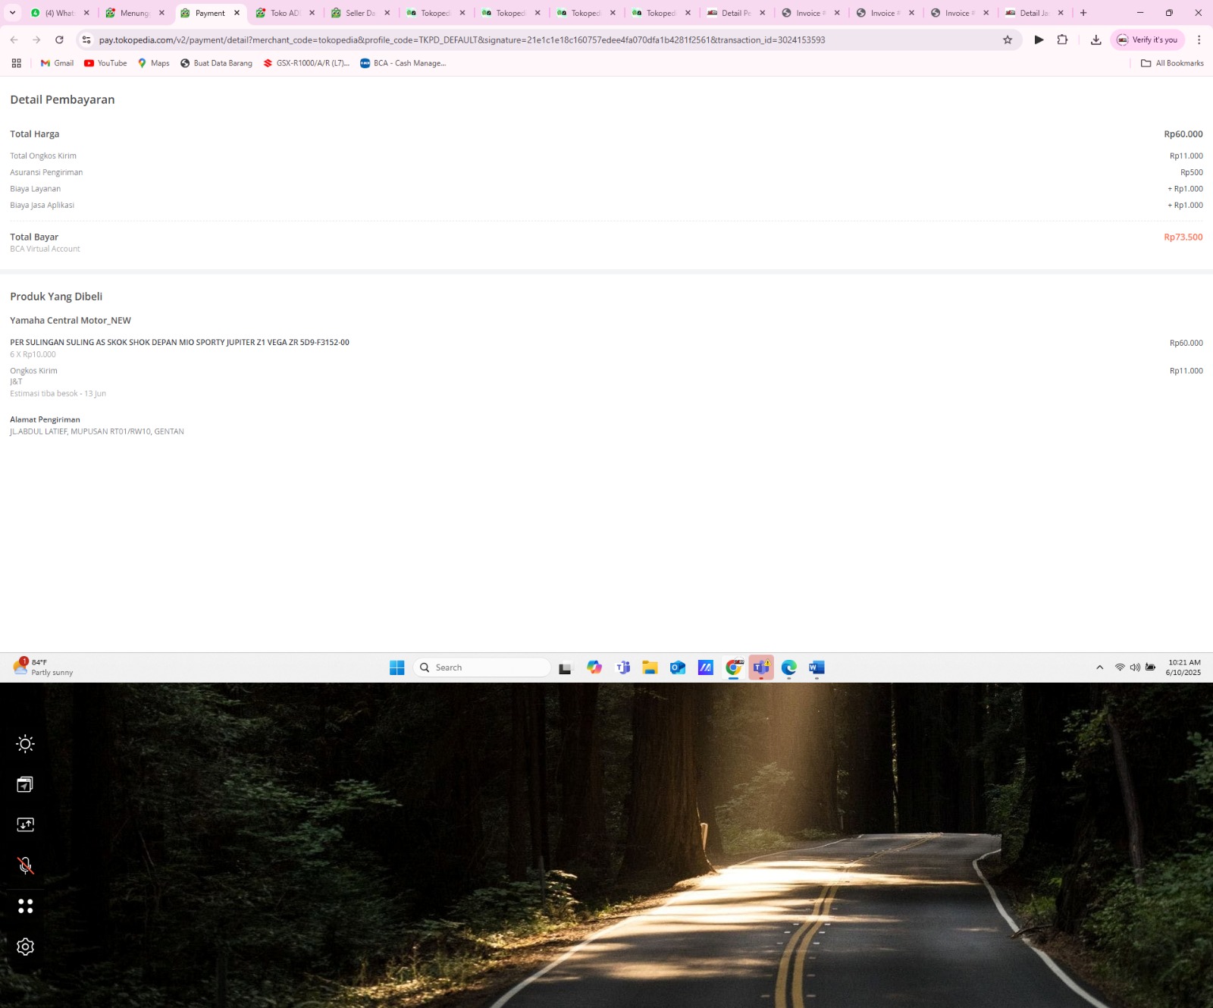Bookmark this page with star icon

1008,39
